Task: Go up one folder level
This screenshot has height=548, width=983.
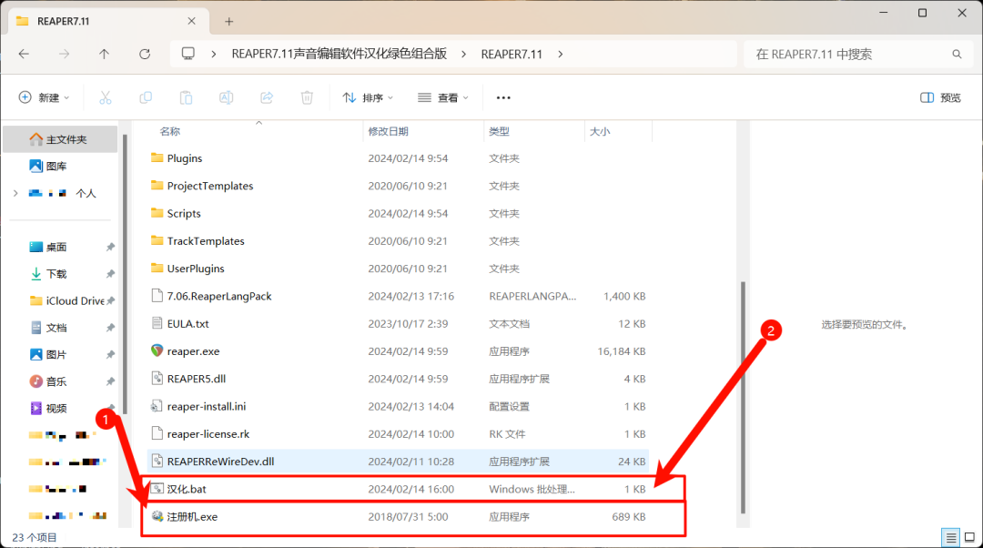Action: pyautogui.click(x=104, y=54)
